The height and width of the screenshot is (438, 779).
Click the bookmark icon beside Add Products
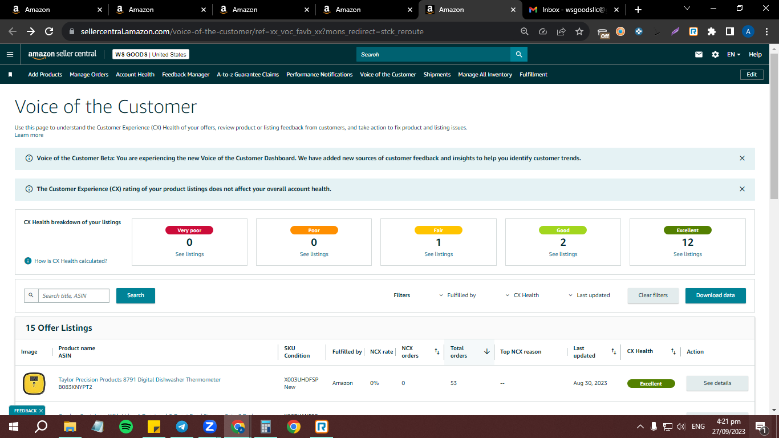pyautogui.click(x=10, y=75)
